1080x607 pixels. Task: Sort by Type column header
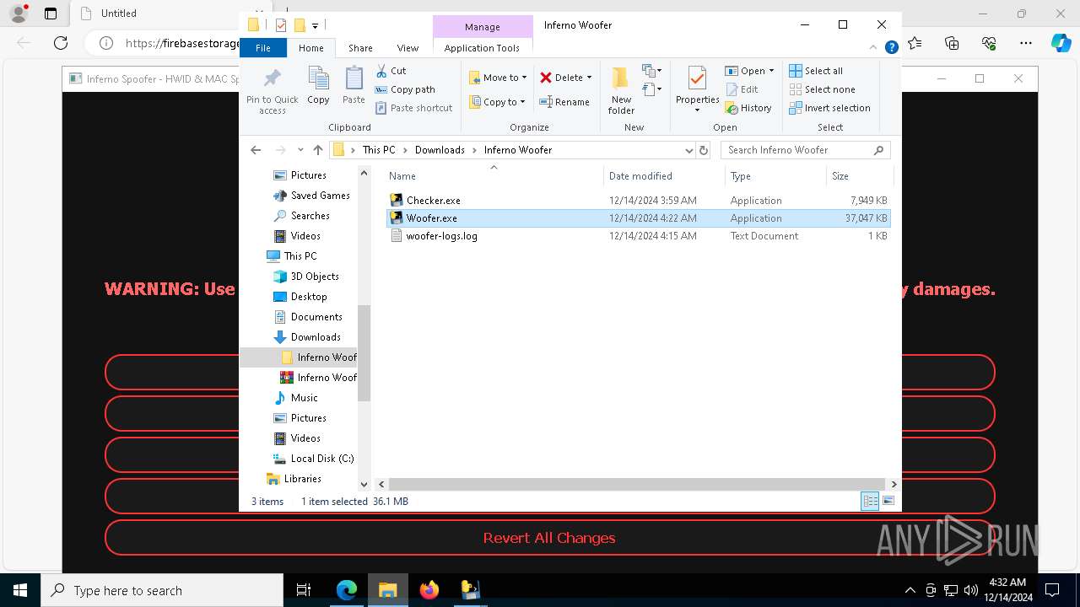tap(775, 176)
